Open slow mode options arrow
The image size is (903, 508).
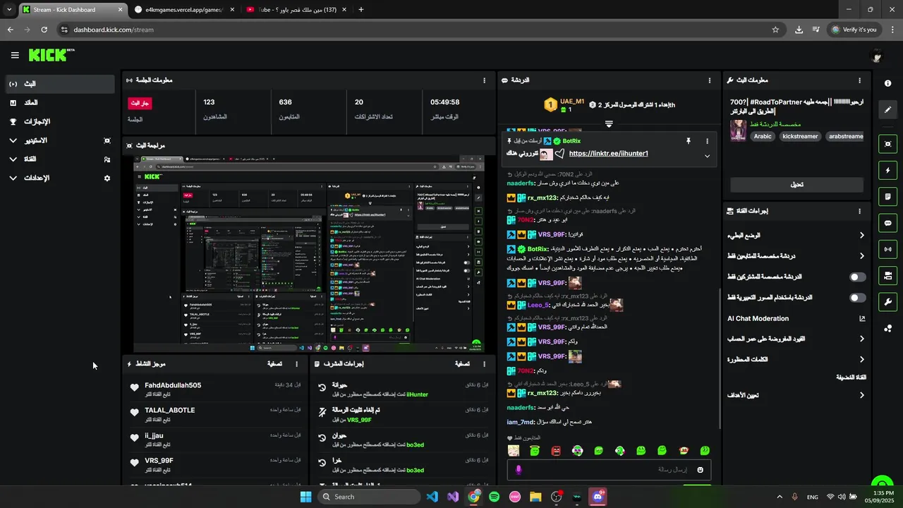tap(862, 236)
